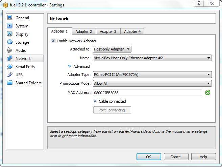
Task: Open the Attached to dropdown
Action: (112, 49)
